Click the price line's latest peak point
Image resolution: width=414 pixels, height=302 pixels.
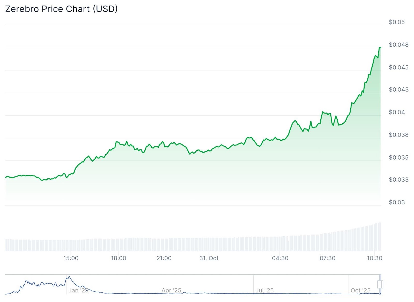point(380,48)
